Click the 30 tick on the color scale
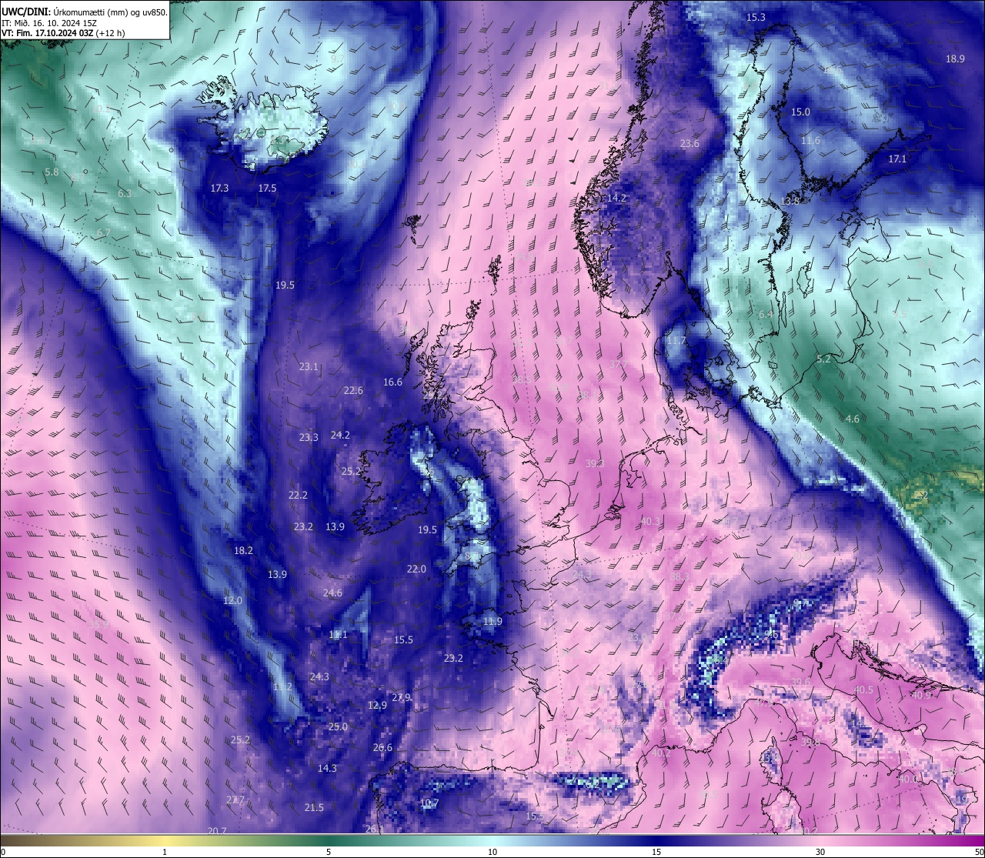This screenshot has width=985, height=858. click(x=820, y=852)
